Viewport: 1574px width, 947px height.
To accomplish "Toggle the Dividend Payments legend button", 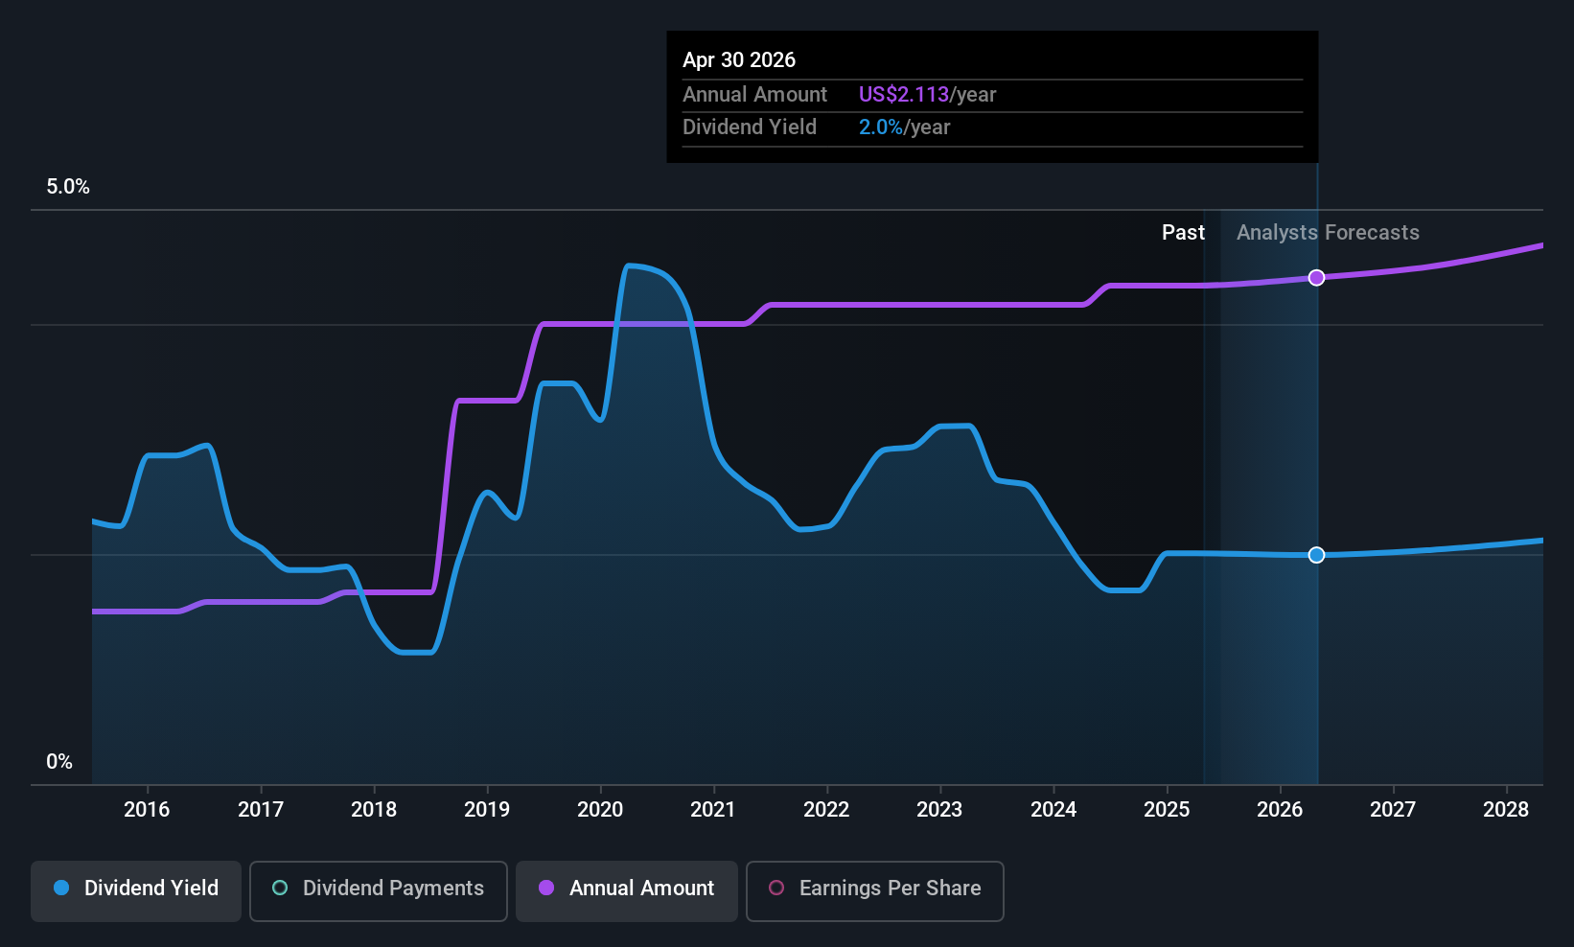I will point(379,890).
